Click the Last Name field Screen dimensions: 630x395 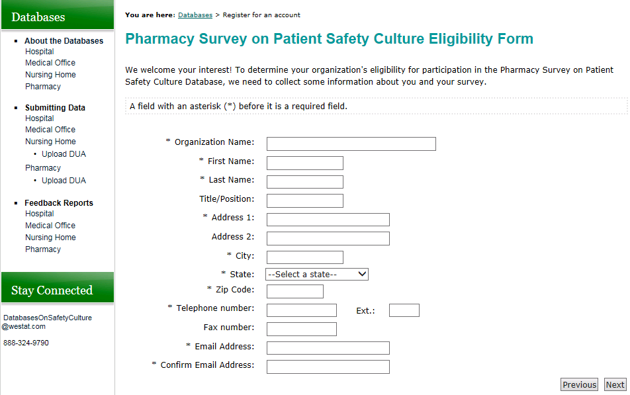(x=304, y=182)
